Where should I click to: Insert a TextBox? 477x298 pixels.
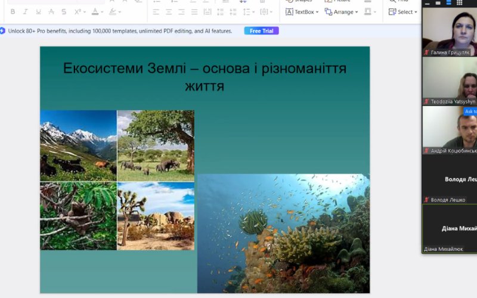300,12
